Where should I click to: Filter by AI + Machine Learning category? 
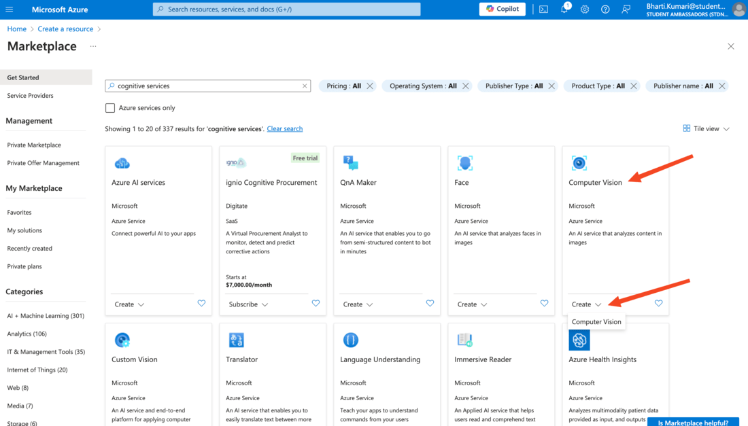pyautogui.click(x=46, y=316)
